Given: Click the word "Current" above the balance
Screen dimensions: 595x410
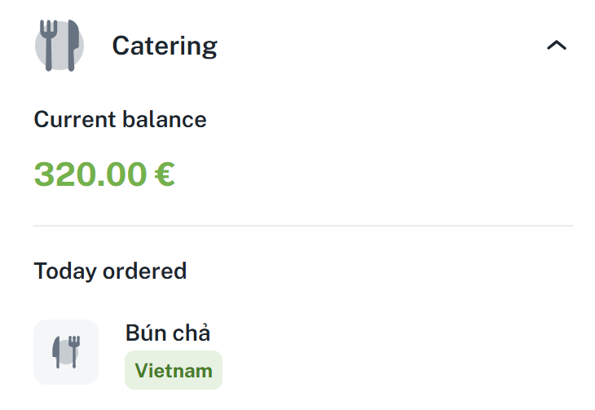Looking at the screenshot, I should click(x=75, y=120).
